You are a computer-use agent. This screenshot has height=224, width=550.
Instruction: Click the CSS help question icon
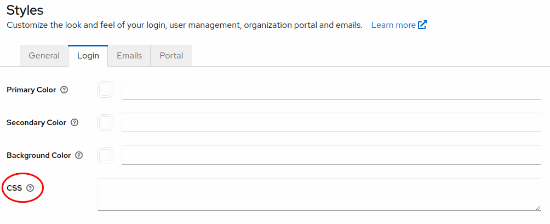pos(30,188)
